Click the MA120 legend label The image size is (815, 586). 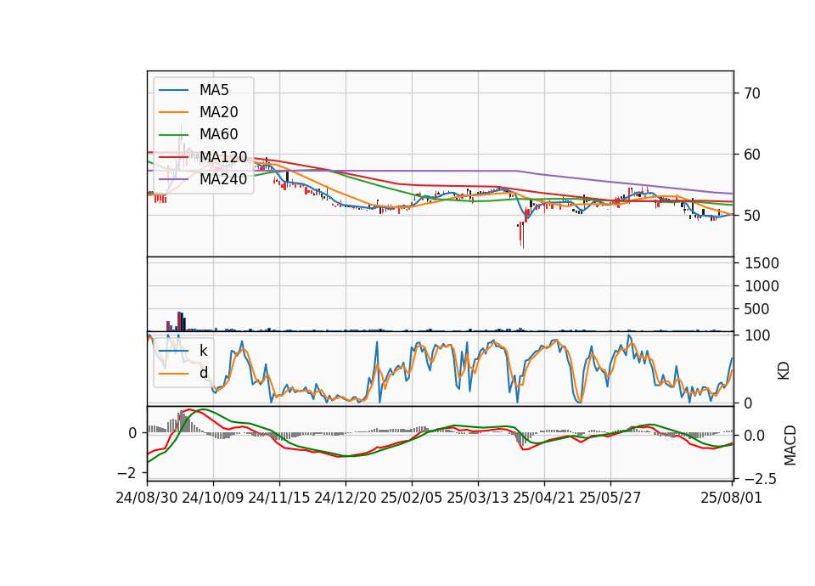(x=223, y=156)
